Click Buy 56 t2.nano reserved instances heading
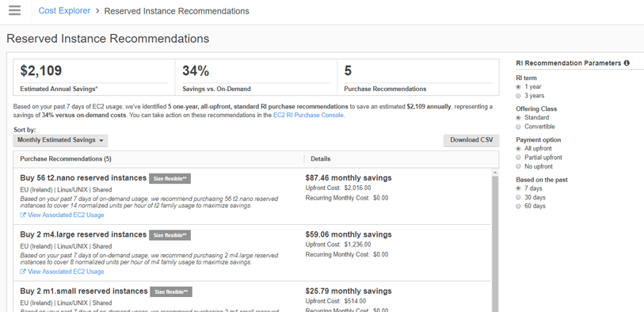Screen dimensions: 644x312 pyautogui.click(x=83, y=178)
